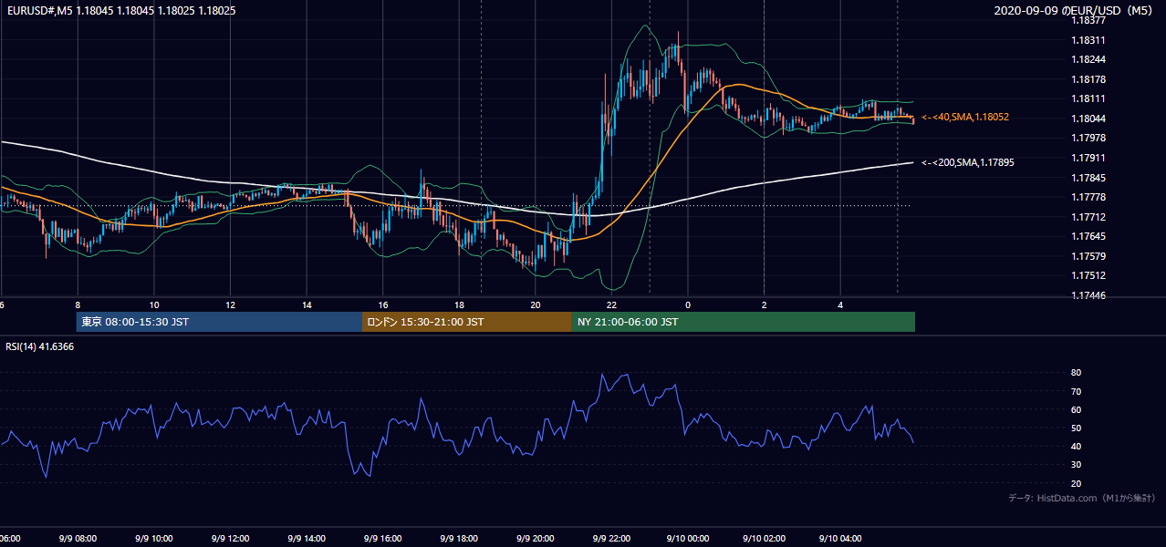Click price axis label 1.17911

coord(1088,158)
